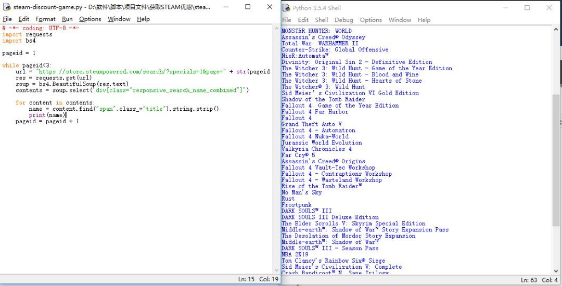Click the Shell scrollbar up arrow
This screenshot has height=286, width=562.
(x=556, y=29)
